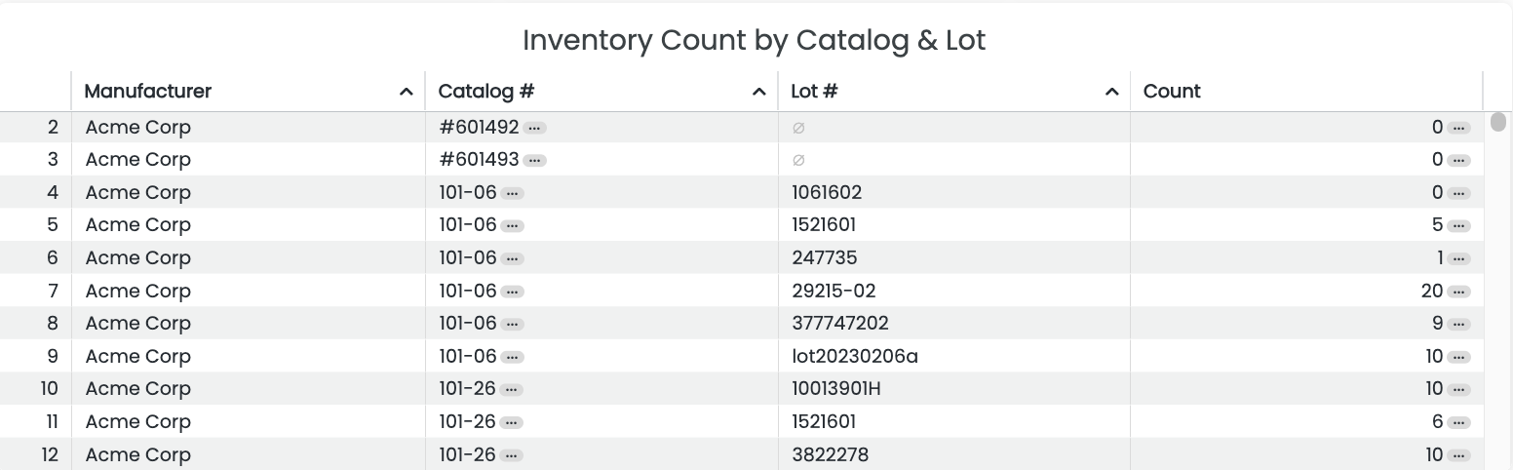Click ellipsis badge beside count 5
This screenshot has height=470, width=1513.
[x=1458, y=225]
